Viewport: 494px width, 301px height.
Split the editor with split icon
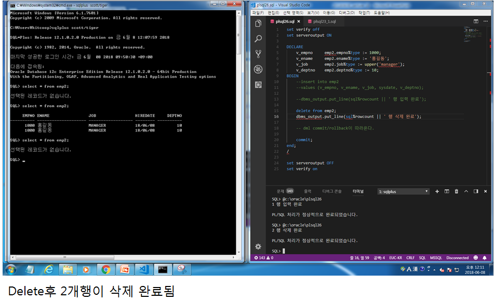[x=476, y=21]
